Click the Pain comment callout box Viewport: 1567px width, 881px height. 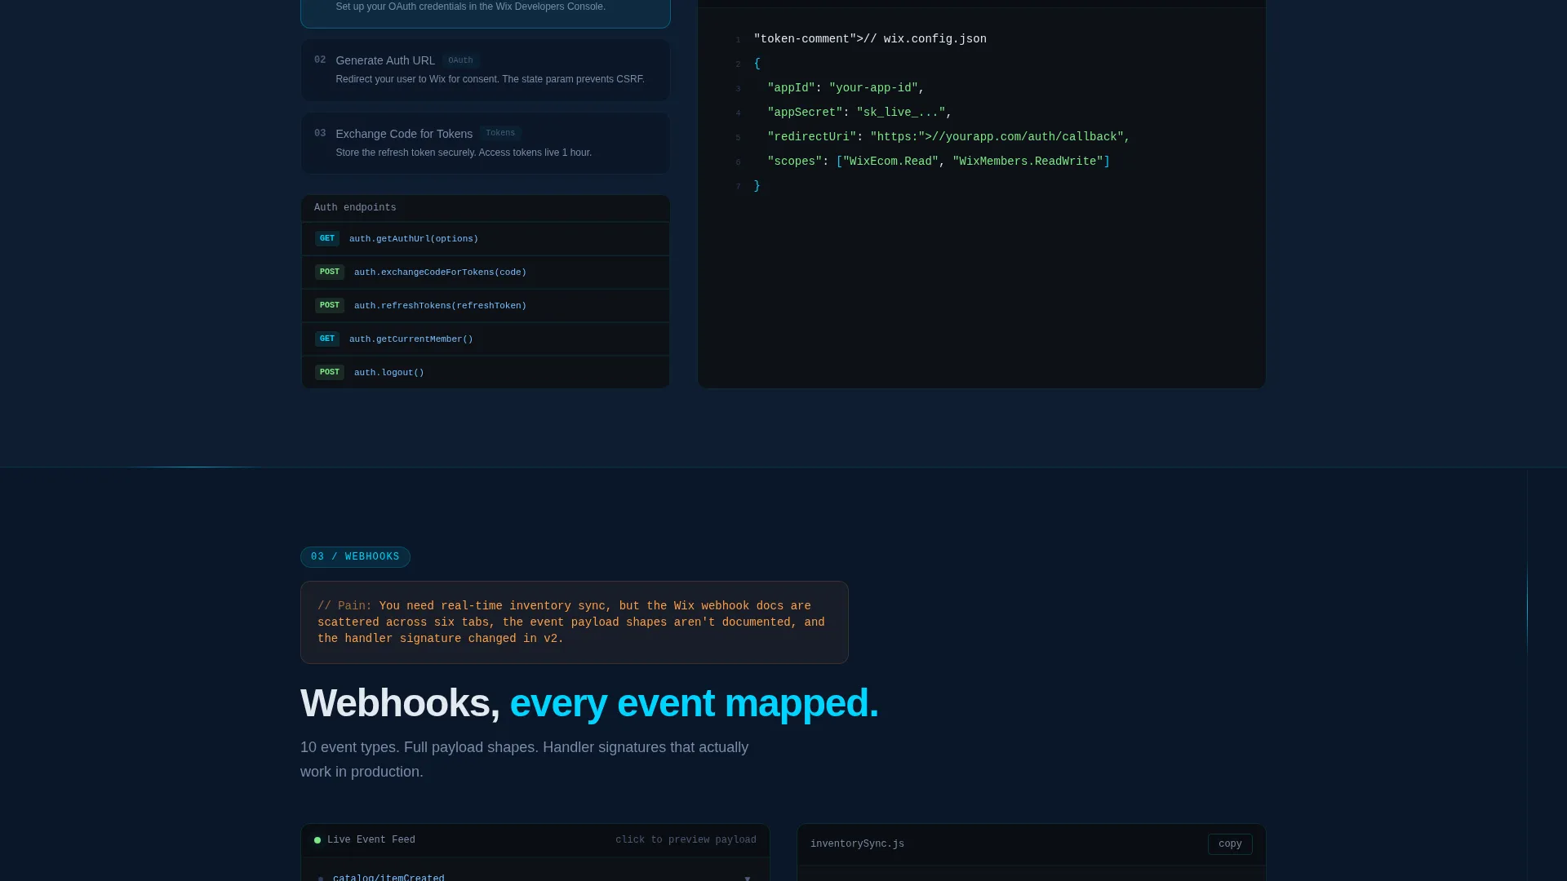[575, 622]
